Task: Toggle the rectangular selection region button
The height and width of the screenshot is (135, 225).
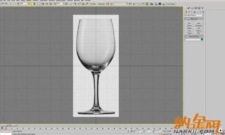Action: click(x=39, y=4)
